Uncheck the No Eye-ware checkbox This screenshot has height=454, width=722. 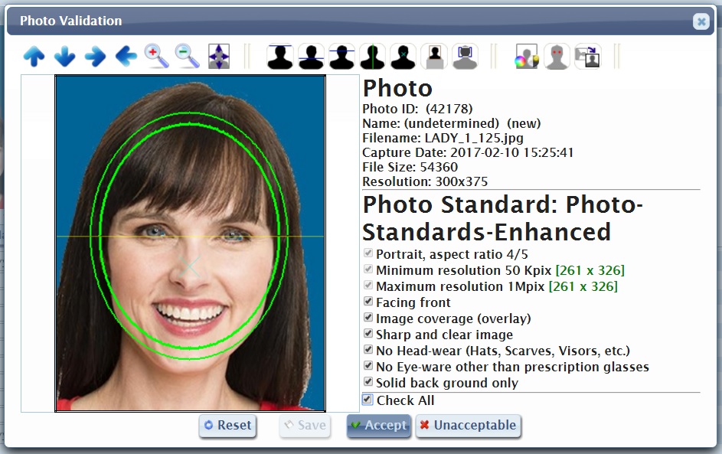(368, 366)
